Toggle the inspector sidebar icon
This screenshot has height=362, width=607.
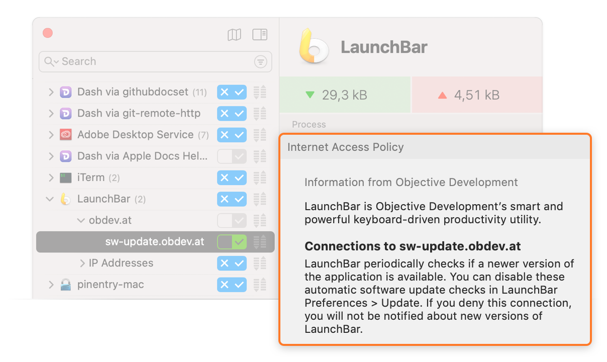tap(260, 35)
